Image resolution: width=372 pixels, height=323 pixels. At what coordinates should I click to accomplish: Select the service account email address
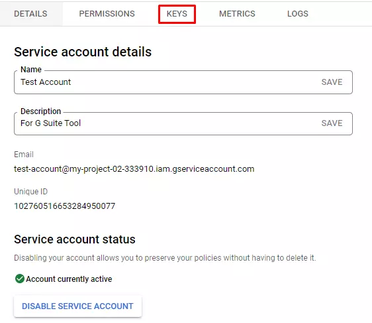(134, 169)
